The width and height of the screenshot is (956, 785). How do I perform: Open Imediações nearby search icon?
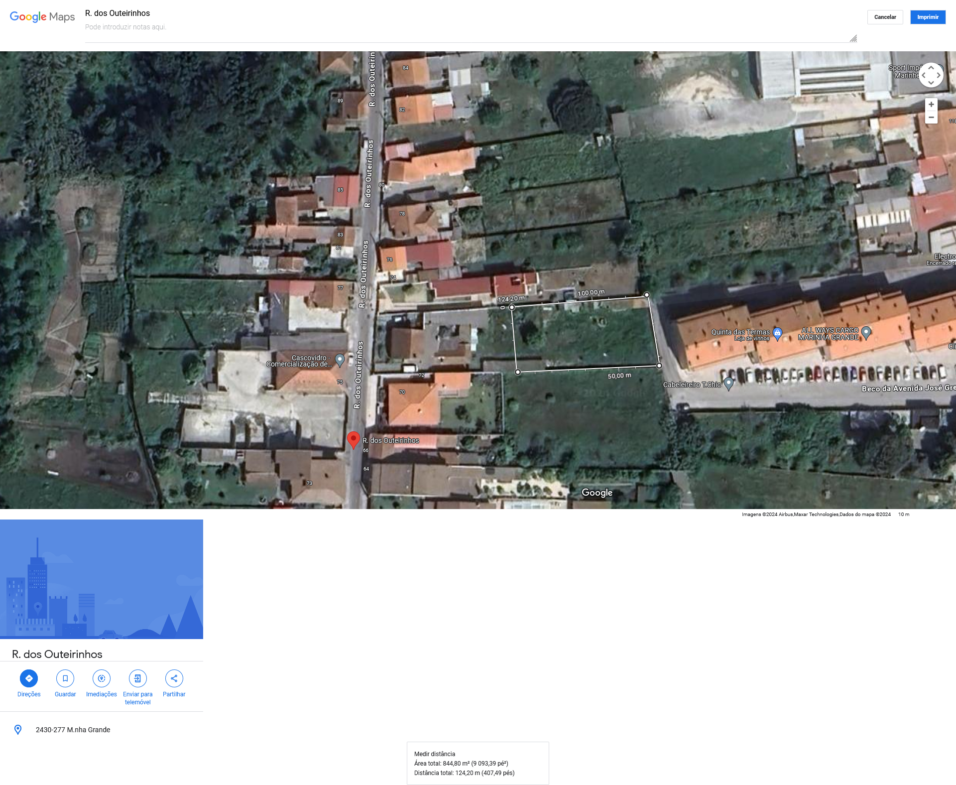click(x=102, y=678)
